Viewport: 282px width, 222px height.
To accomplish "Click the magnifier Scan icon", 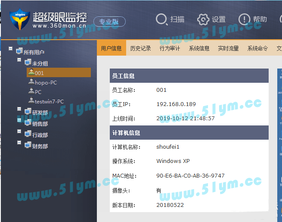I will coord(162,19).
